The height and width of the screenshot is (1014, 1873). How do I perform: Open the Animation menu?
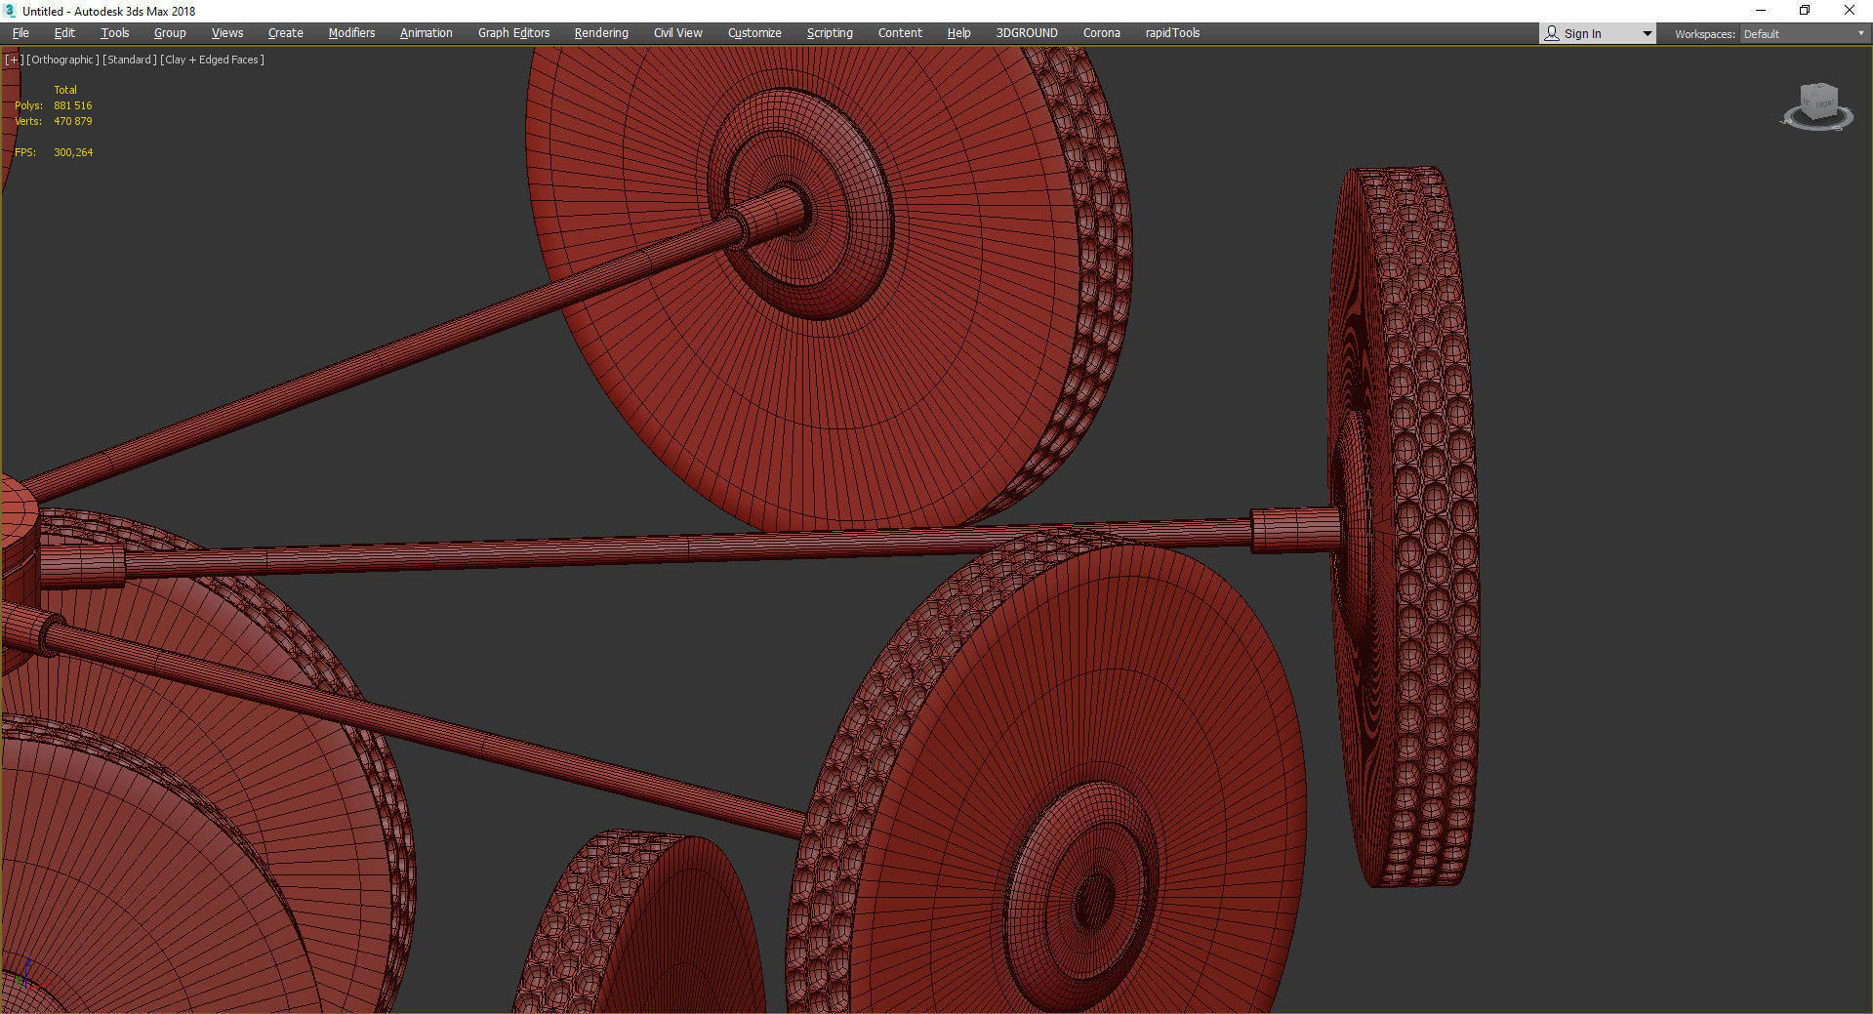click(427, 33)
